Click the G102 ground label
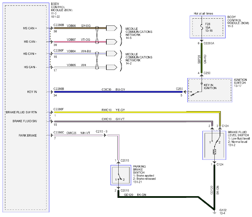Viewport: 252px width, 217px height. 223,210
